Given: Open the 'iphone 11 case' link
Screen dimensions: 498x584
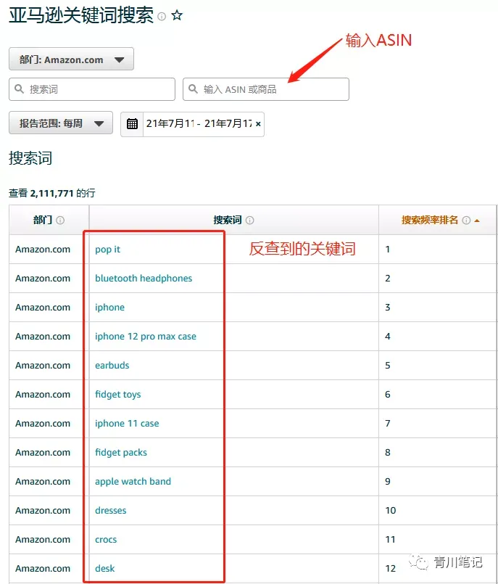Looking at the screenshot, I should (x=127, y=424).
